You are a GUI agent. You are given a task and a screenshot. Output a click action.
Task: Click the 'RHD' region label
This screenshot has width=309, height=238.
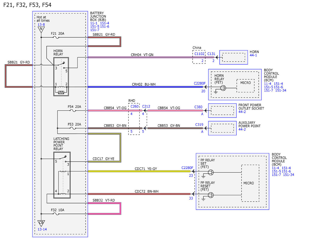[132, 101]
